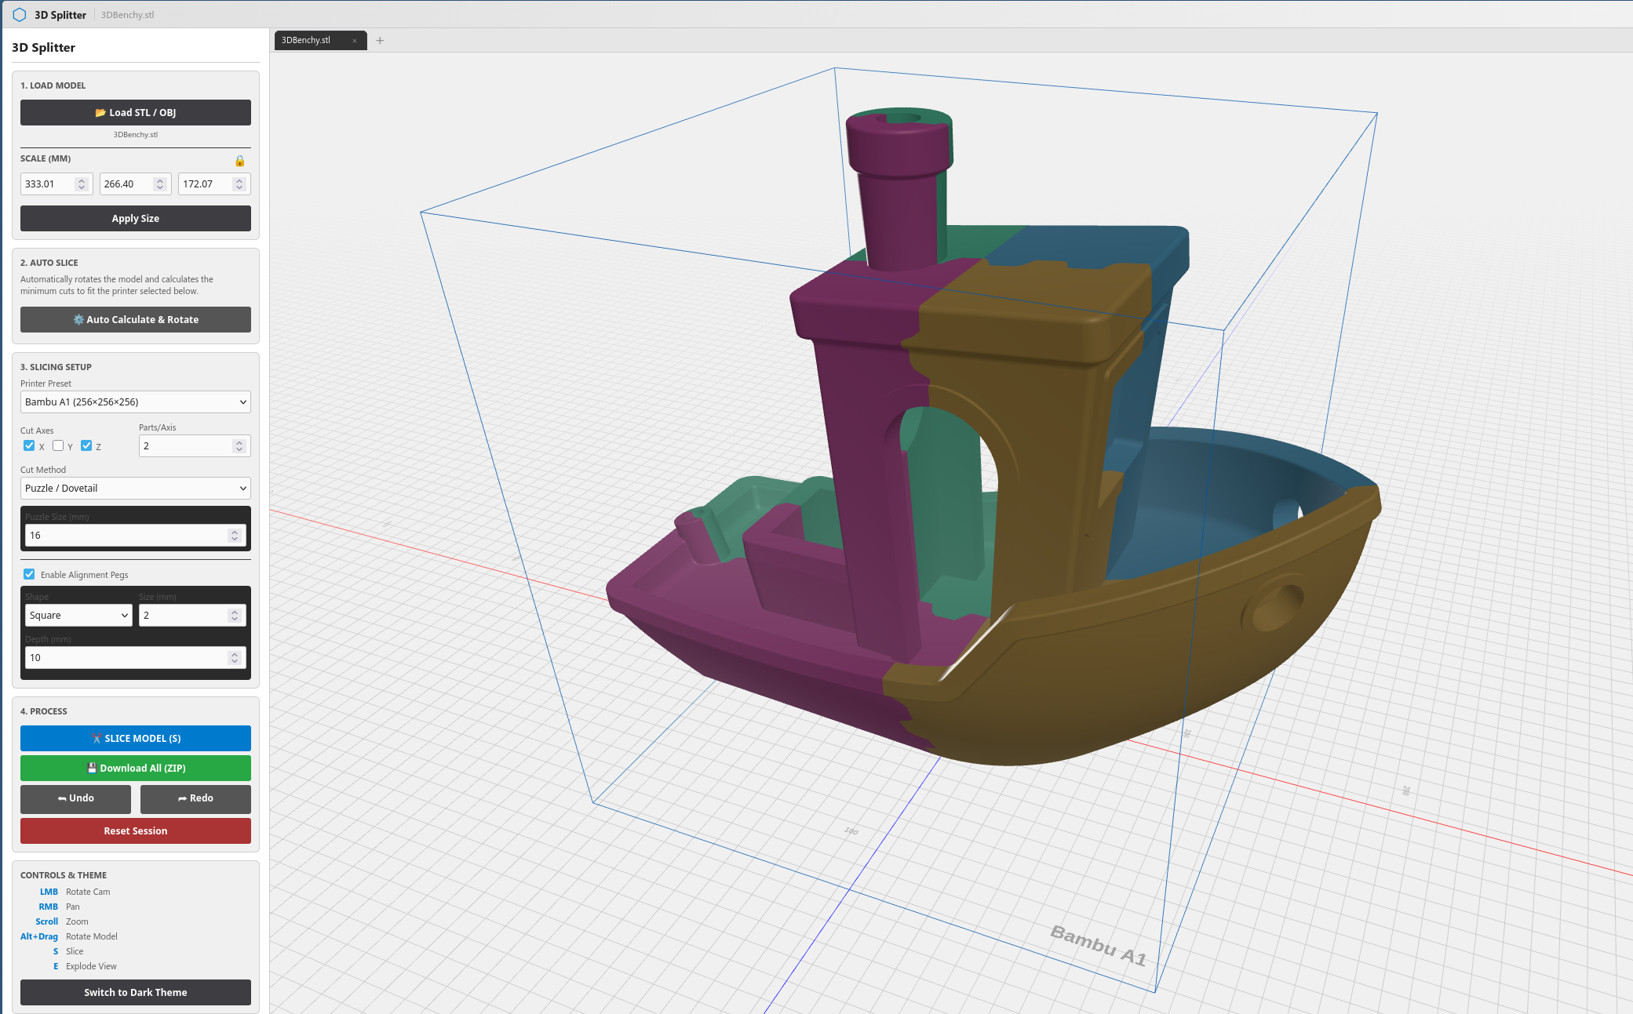
Task: Close the 3DBenchy.stl tab
Action: click(355, 41)
